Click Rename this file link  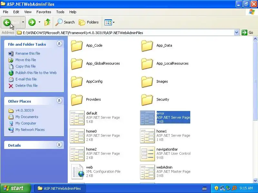tap(28, 53)
